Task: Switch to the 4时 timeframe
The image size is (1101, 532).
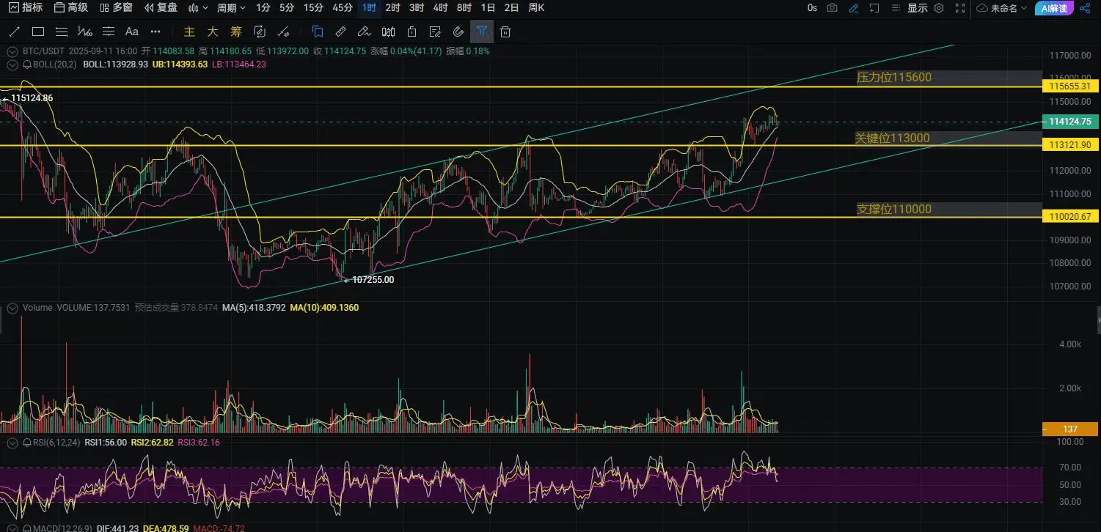Action: pos(440,8)
